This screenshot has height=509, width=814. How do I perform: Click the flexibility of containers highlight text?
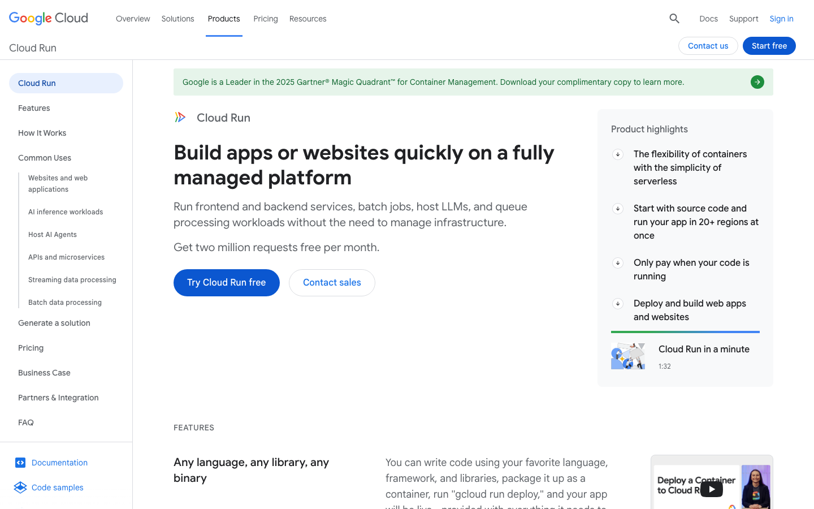click(x=690, y=167)
